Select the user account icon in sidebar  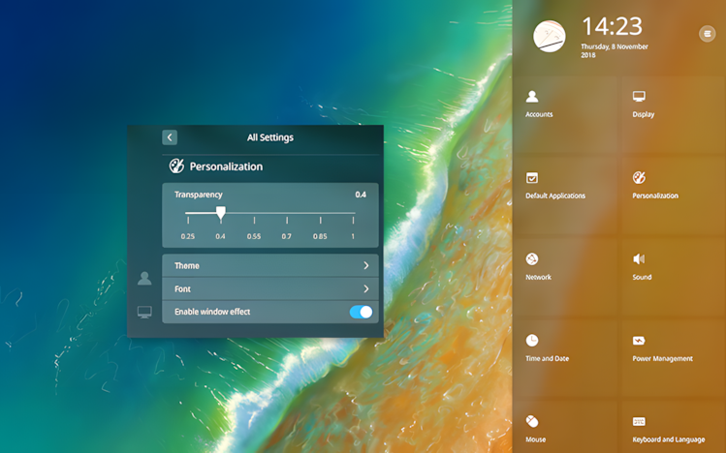click(x=144, y=278)
